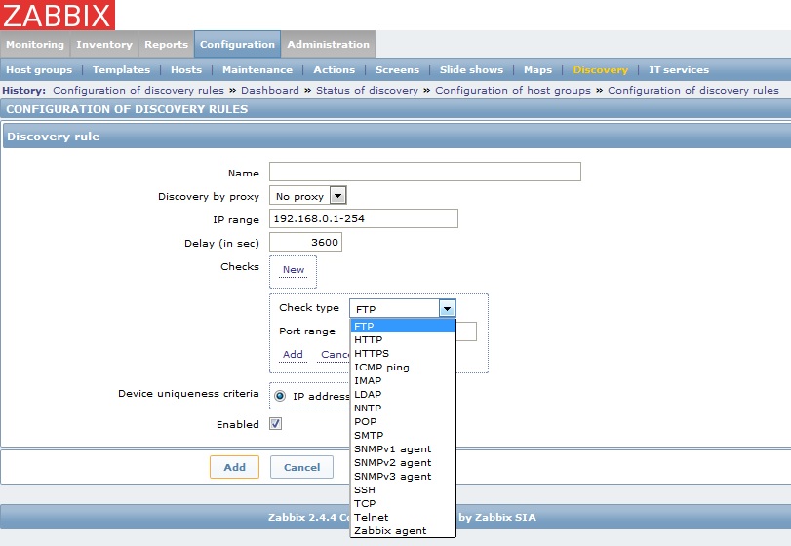Open the Check type dropdown arrow

(447, 308)
